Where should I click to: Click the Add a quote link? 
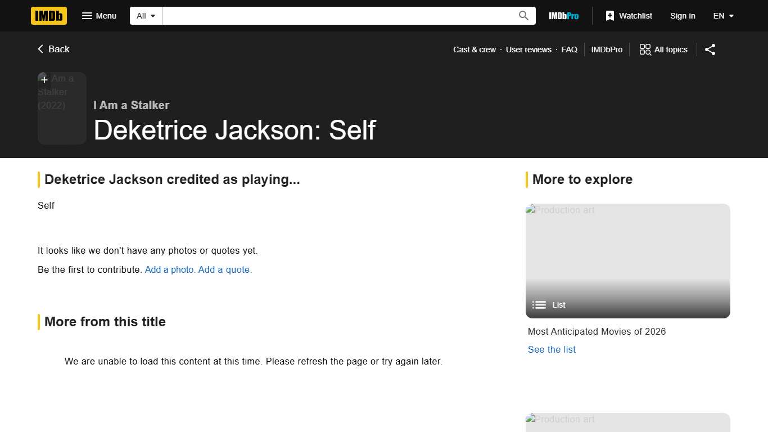[x=224, y=269]
